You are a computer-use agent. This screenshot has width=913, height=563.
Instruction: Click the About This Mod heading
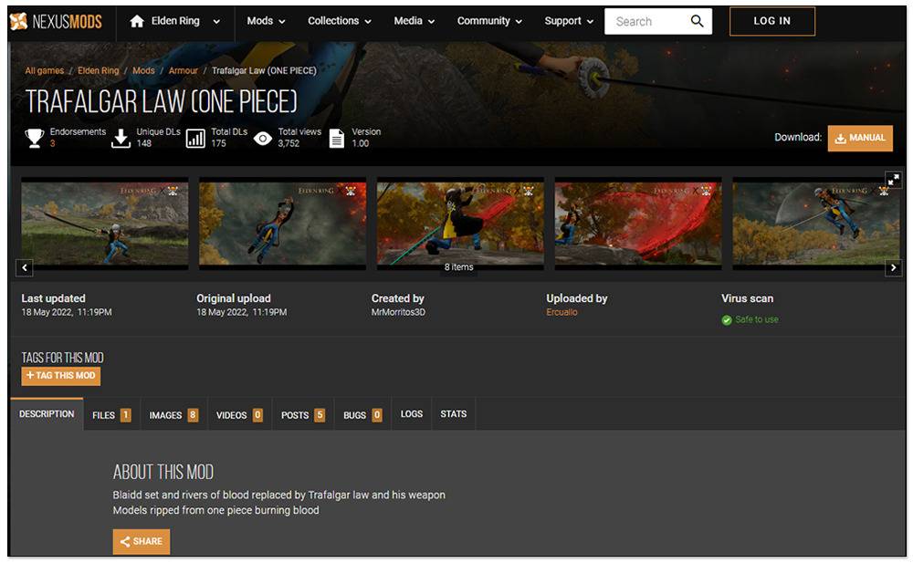coord(163,472)
